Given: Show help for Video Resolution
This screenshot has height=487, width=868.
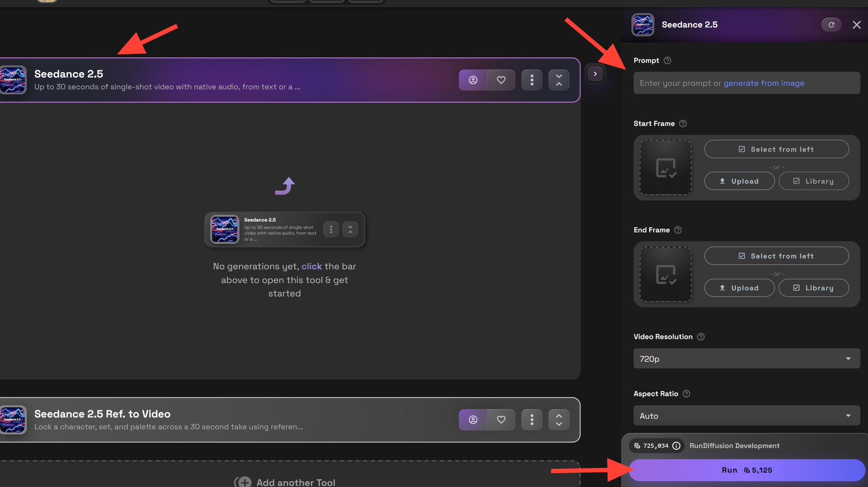Looking at the screenshot, I should pos(700,337).
